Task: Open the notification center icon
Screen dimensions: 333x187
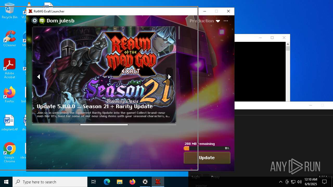Action: [x=324, y=182]
